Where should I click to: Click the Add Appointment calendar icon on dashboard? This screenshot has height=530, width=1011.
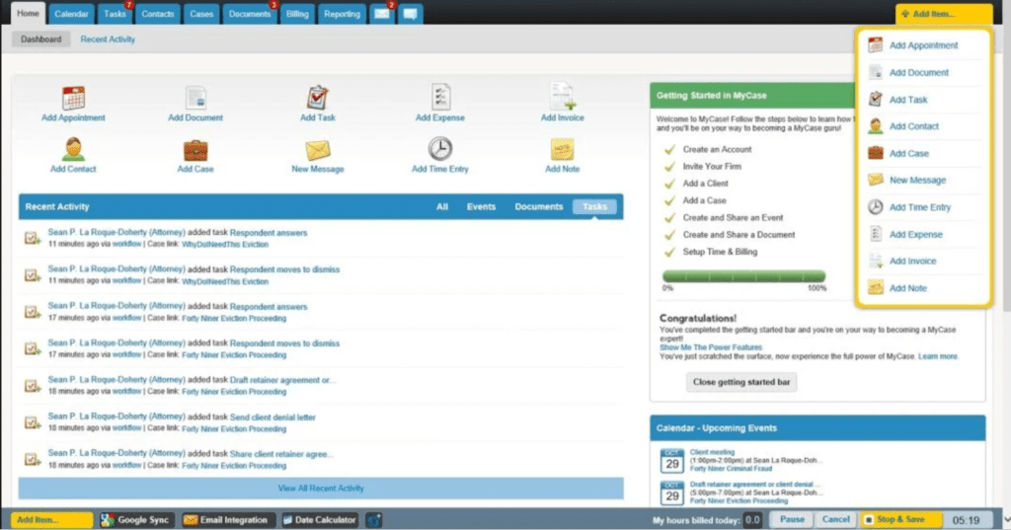point(73,98)
